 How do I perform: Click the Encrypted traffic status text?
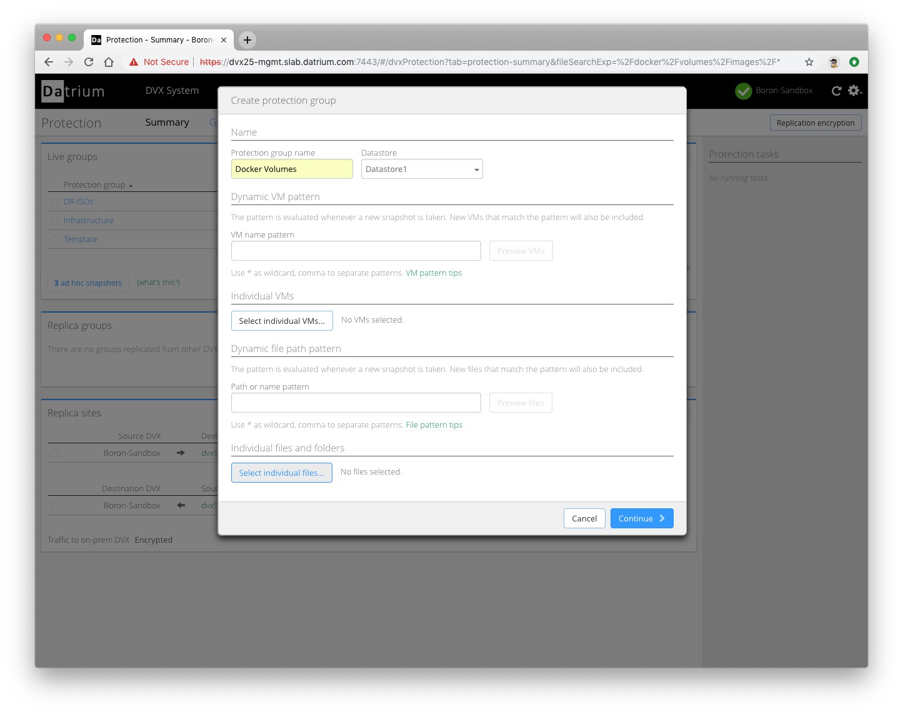(x=154, y=540)
